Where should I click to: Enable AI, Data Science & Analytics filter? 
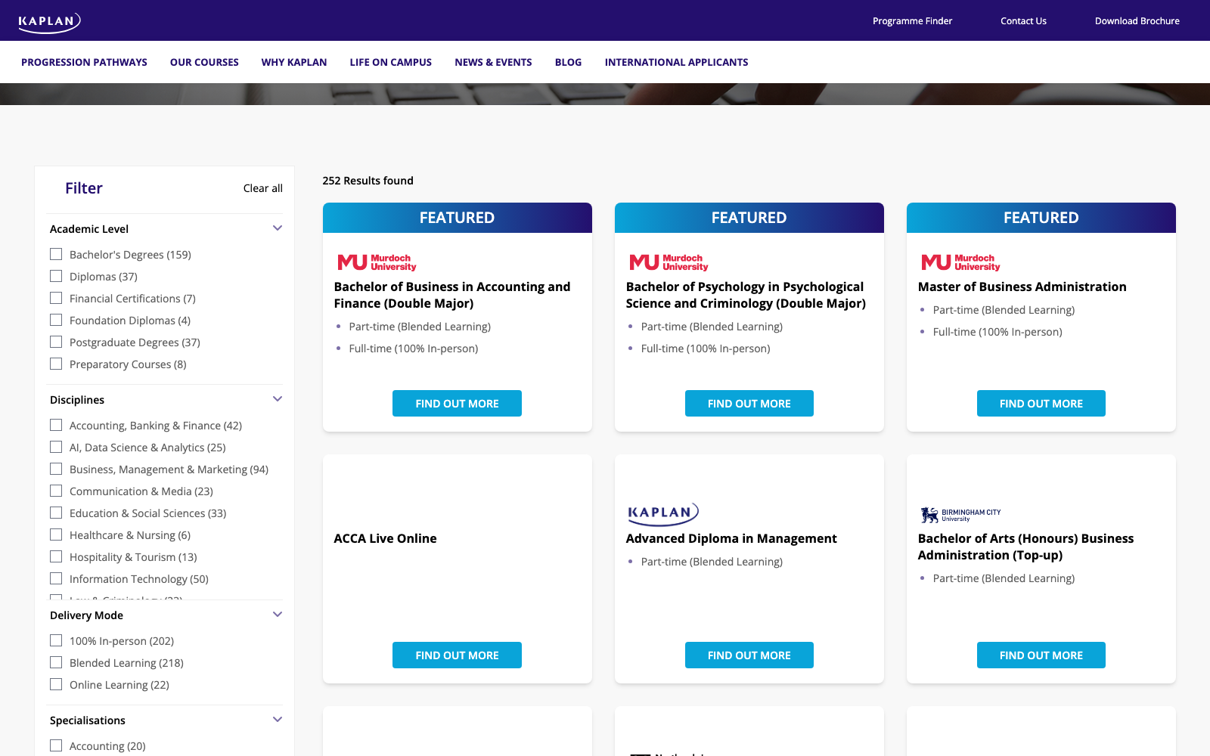point(56,447)
